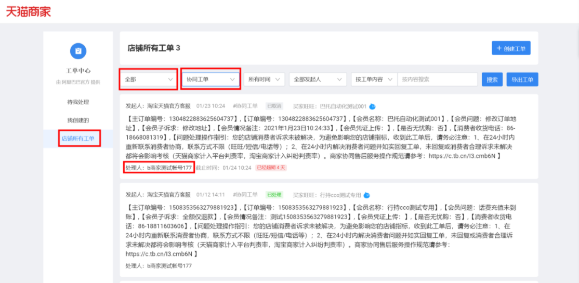This screenshot has width=579, height=283.
Task: Open the 全部 status dropdown
Action: [x=149, y=79]
